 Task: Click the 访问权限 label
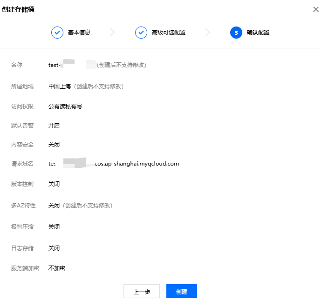(22, 106)
